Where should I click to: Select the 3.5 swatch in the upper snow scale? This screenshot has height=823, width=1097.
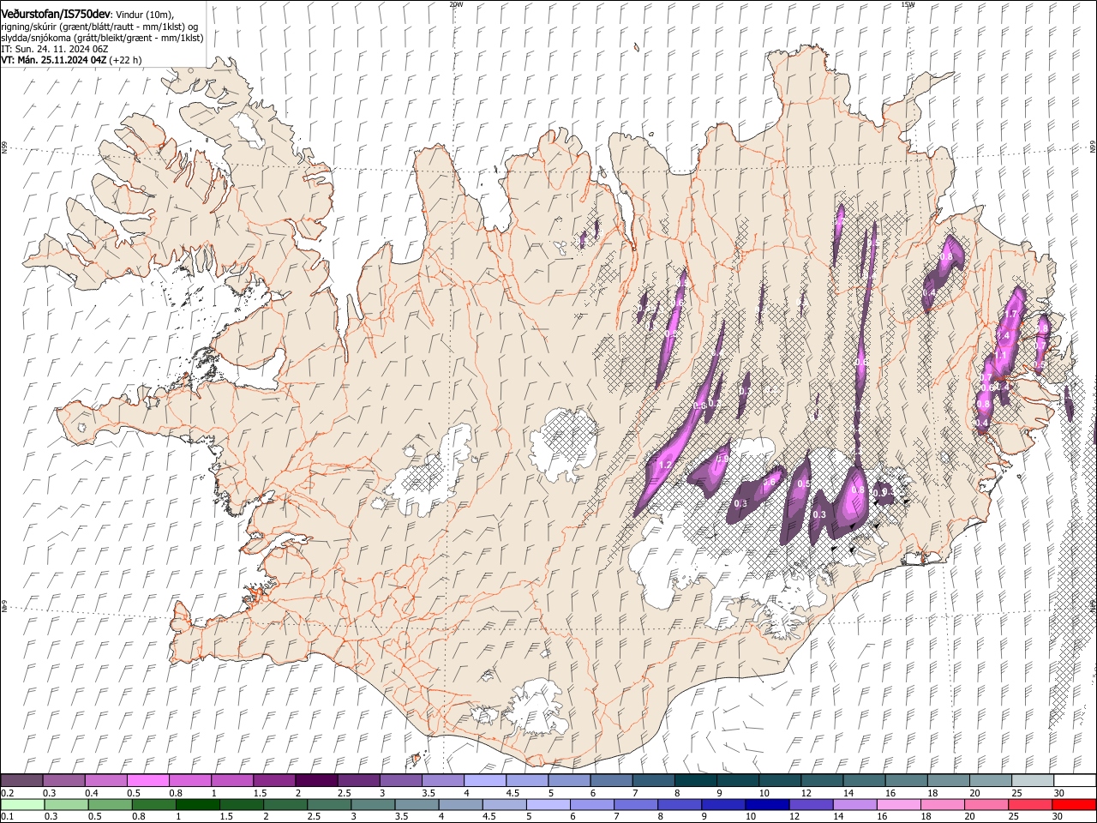click(443, 780)
